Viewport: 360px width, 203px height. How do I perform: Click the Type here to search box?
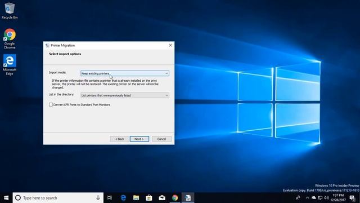(58, 198)
